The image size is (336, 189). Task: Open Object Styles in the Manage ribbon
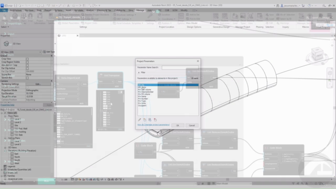(x=23, y=17)
